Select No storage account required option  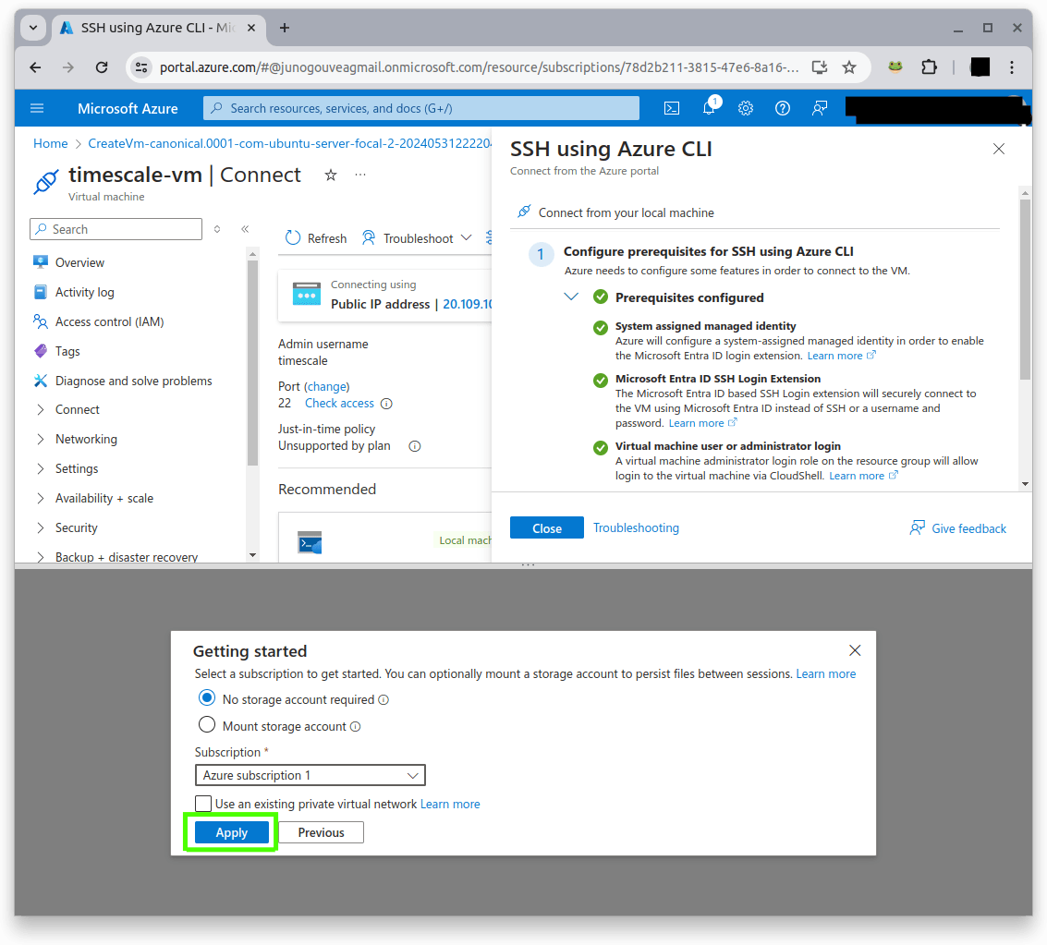tap(207, 698)
